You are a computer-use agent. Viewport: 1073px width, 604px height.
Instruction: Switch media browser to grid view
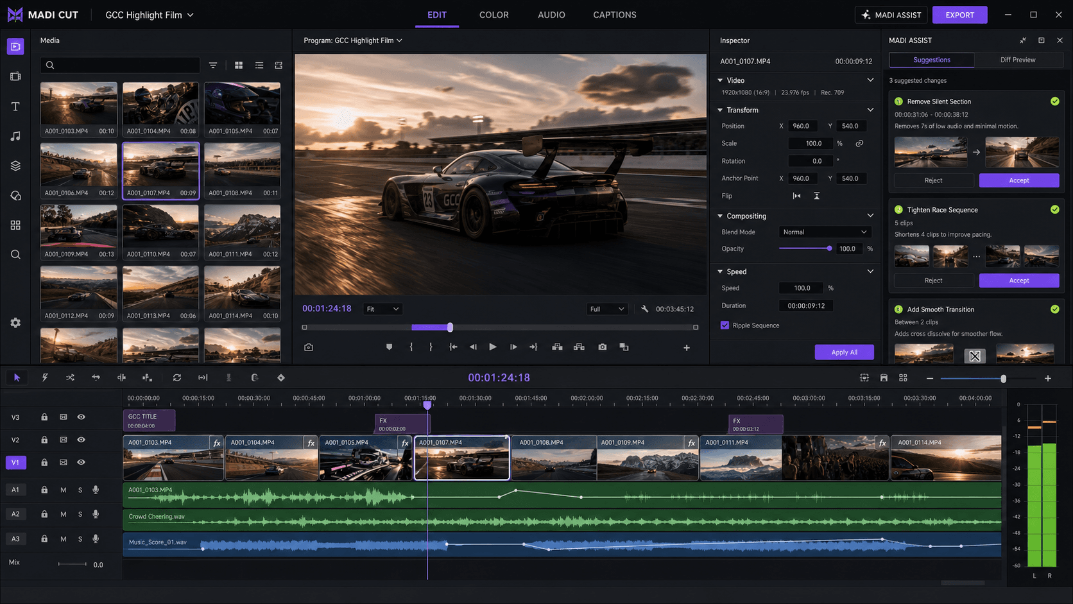tap(239, 65)
